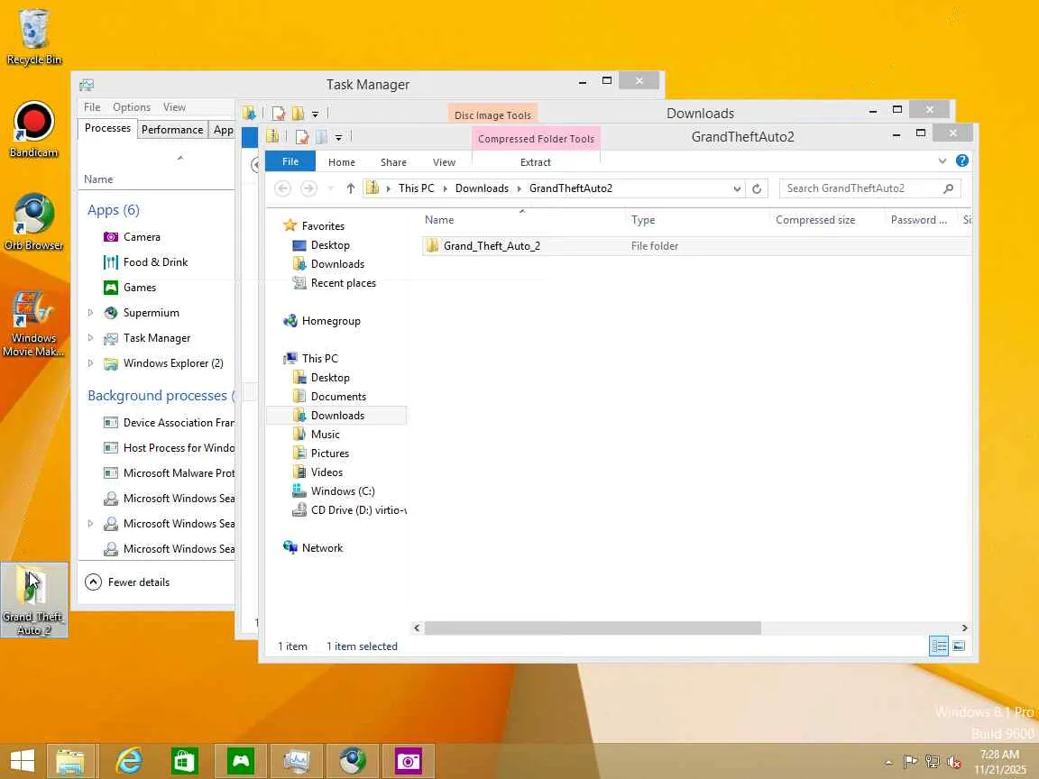Select Windows (C:) drive in navigation pane
The image size is (1039, 779).
pyautogui.click(x=343, y=491)
